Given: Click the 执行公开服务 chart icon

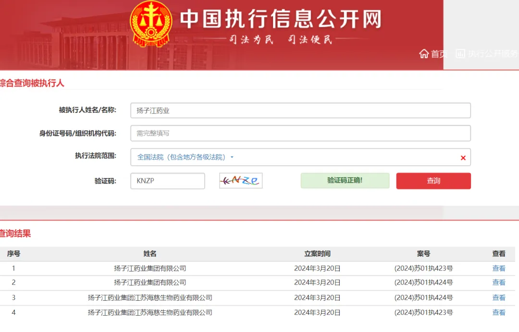Looking at the screenshot, I should click(x=460, y=54).
